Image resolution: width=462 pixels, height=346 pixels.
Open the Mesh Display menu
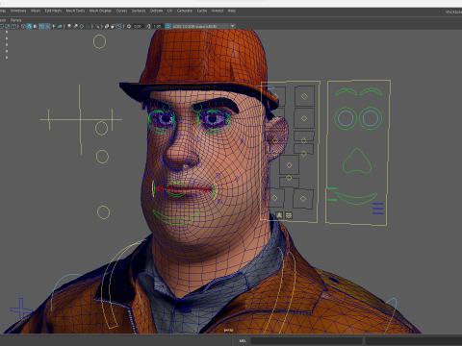click(x=100, y=11)
